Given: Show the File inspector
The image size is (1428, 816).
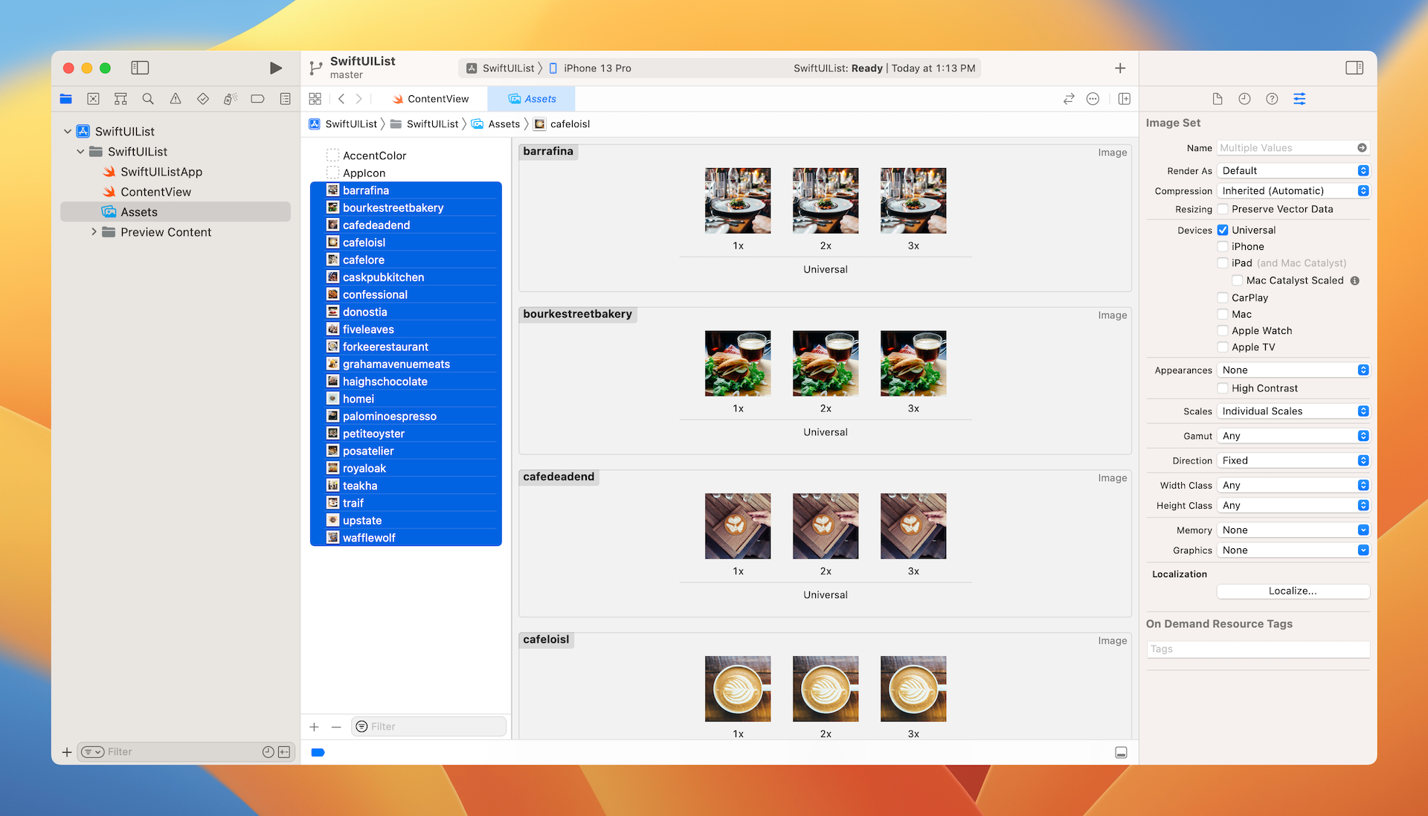Looking at the screenshot, I should point(1218,98).
